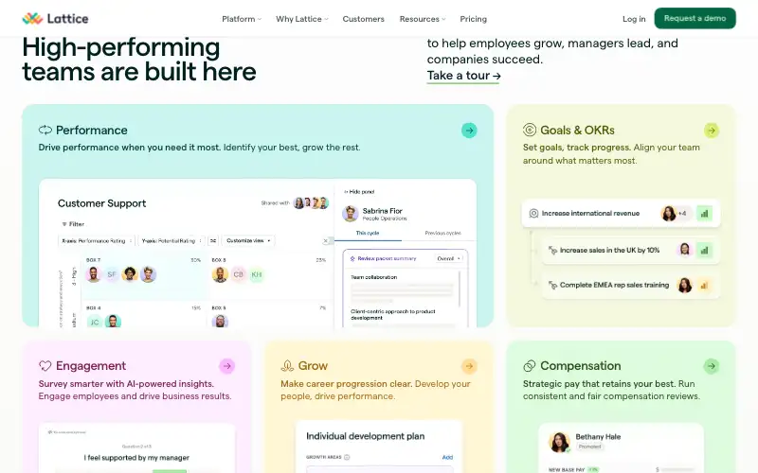Select the KH avatar in Box 8

point(256,274)
